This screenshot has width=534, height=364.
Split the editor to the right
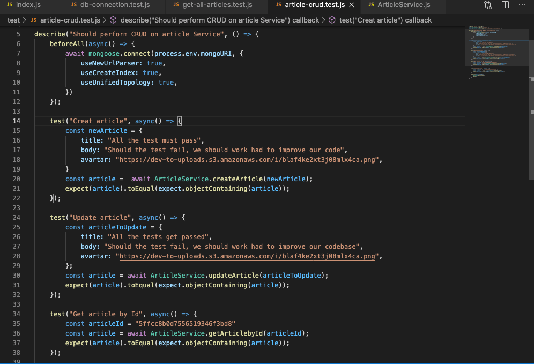point(505,5)
